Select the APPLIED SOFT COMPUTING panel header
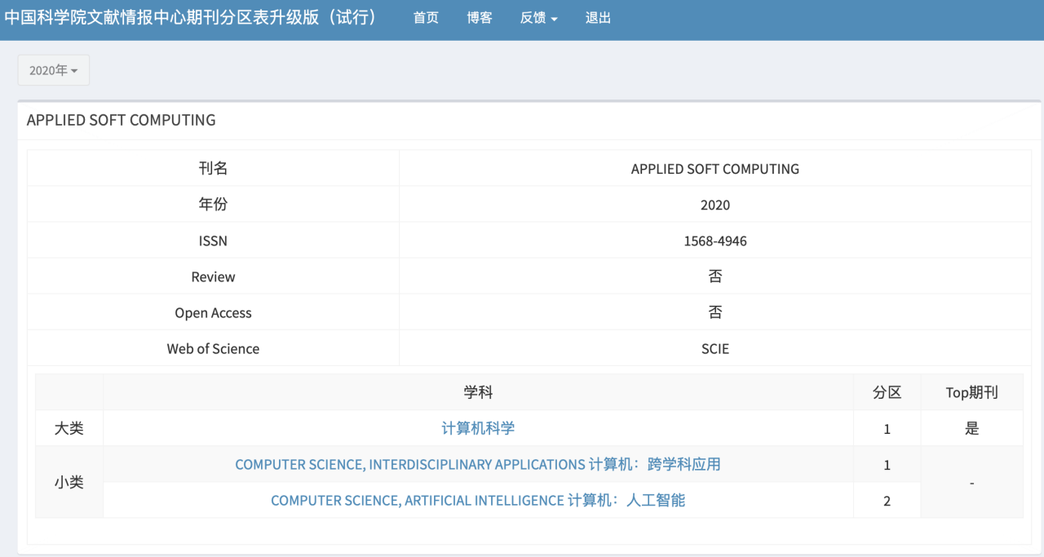 [121, 120]
